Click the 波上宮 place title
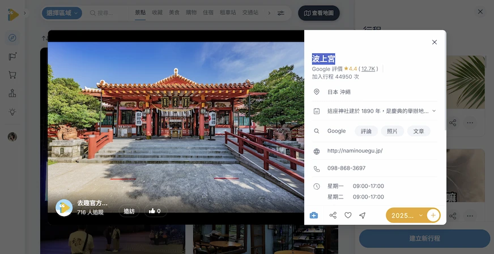 click(323, 59)
